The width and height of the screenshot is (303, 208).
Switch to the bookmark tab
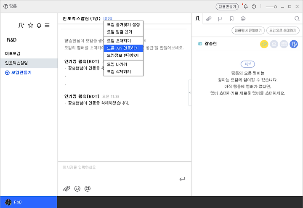(231, 18)
